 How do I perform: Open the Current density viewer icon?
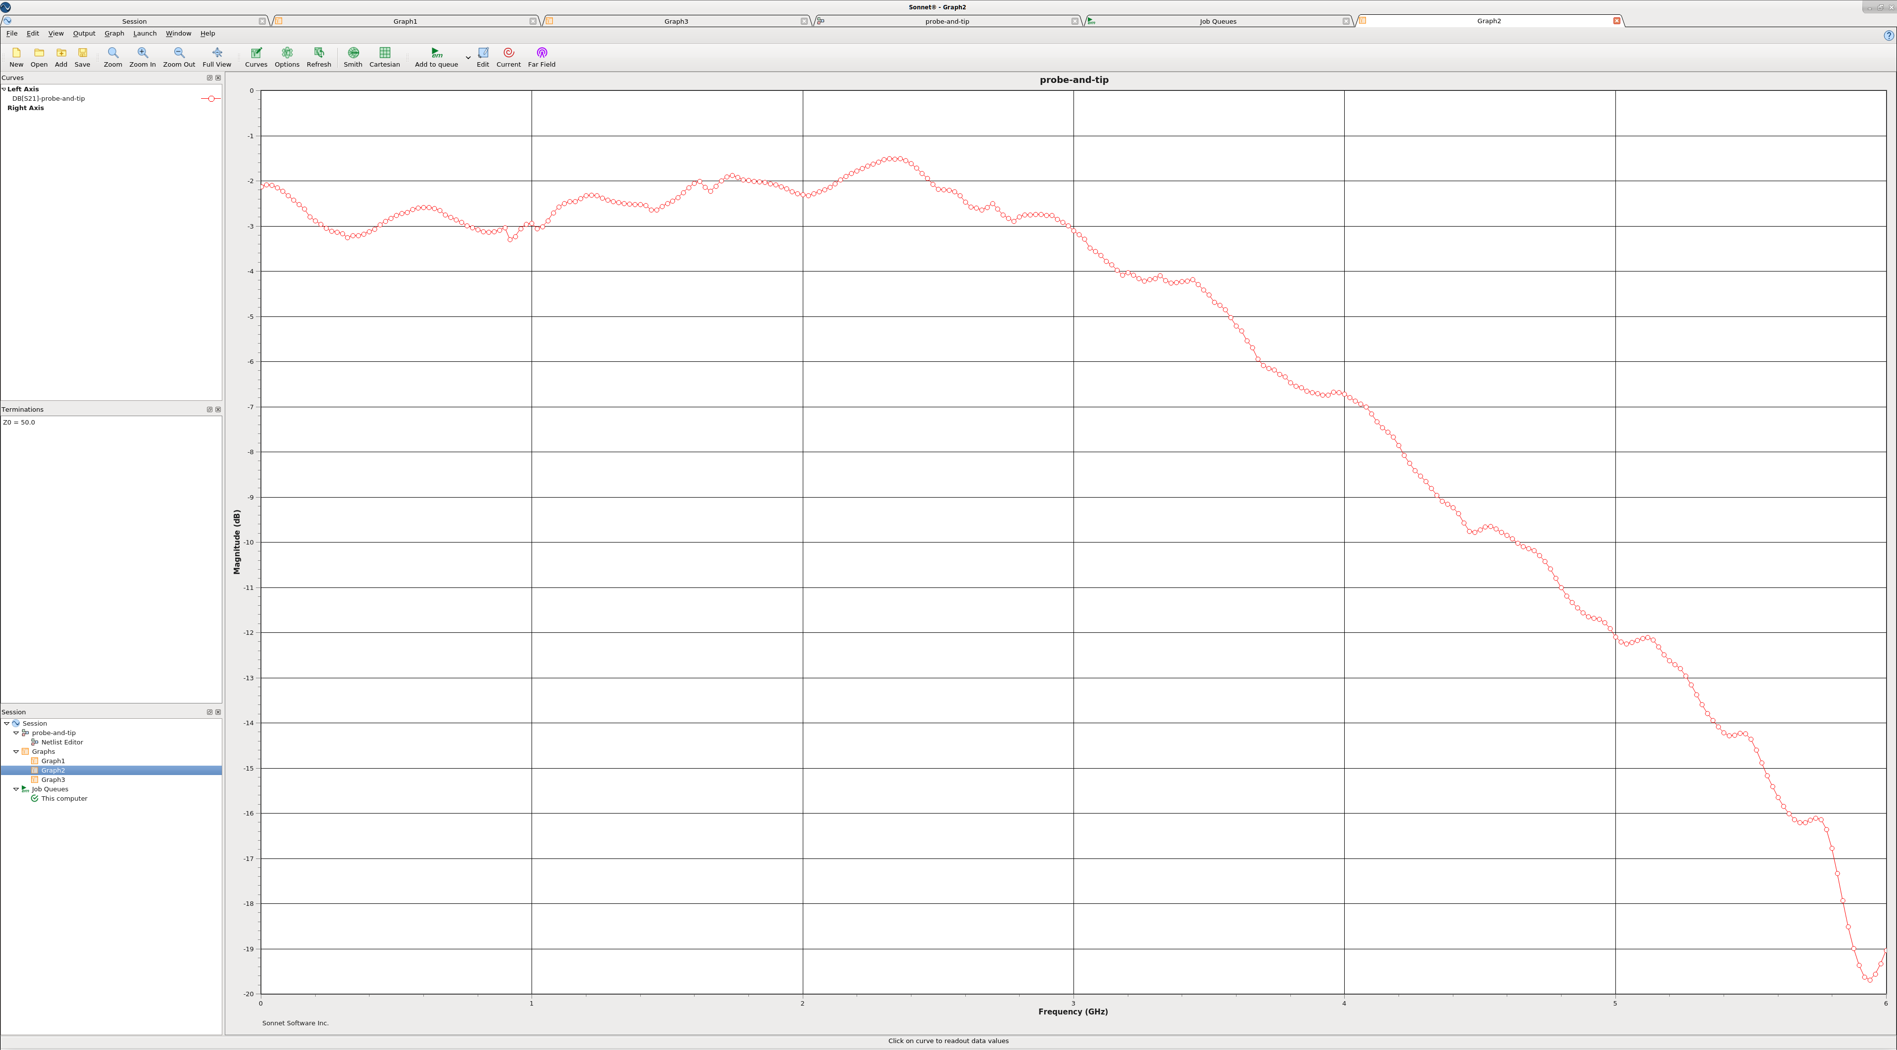coord(508,53)
